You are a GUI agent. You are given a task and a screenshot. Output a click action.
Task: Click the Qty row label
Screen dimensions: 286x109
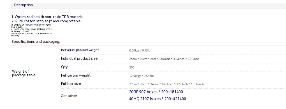click(64, 67)
